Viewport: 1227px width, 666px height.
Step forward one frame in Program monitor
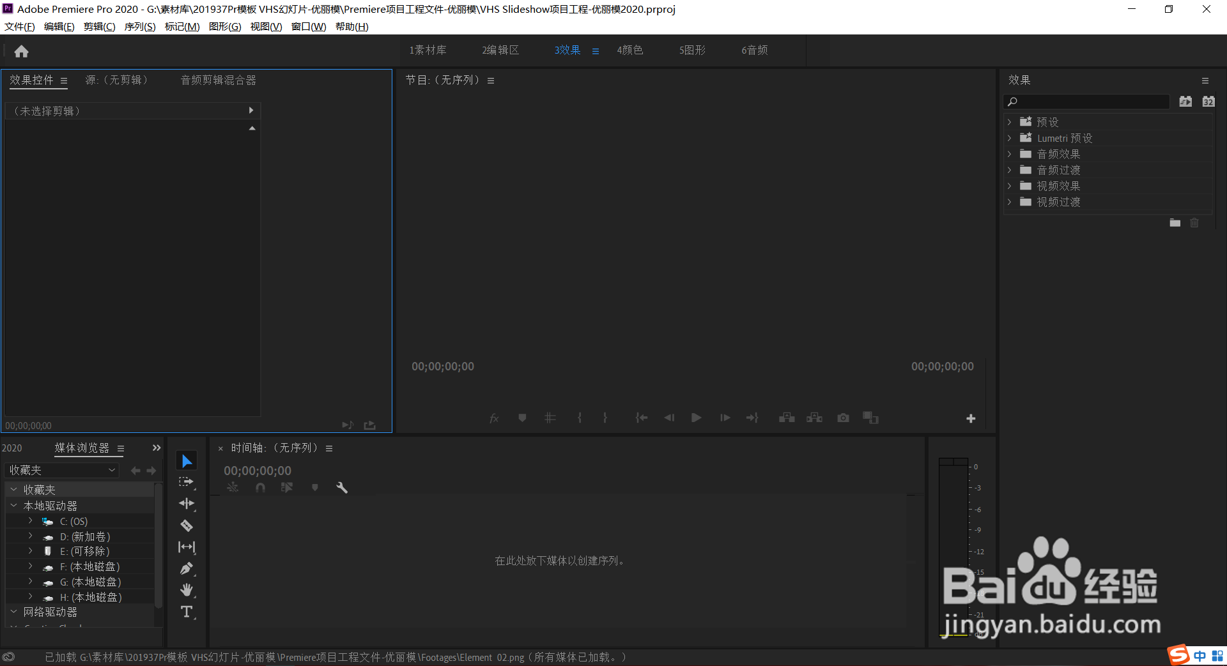tap(725, 418)
